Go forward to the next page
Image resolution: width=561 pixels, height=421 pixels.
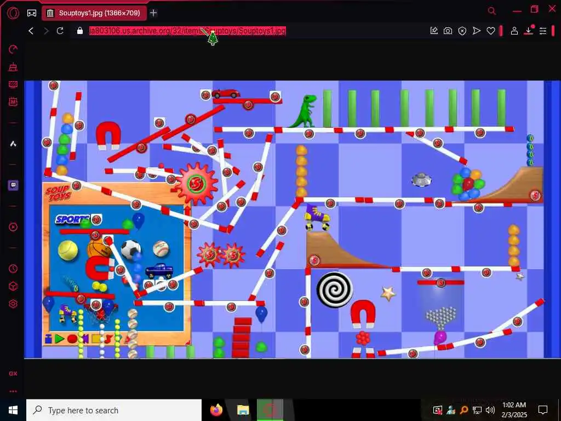(x=46, y=31)
